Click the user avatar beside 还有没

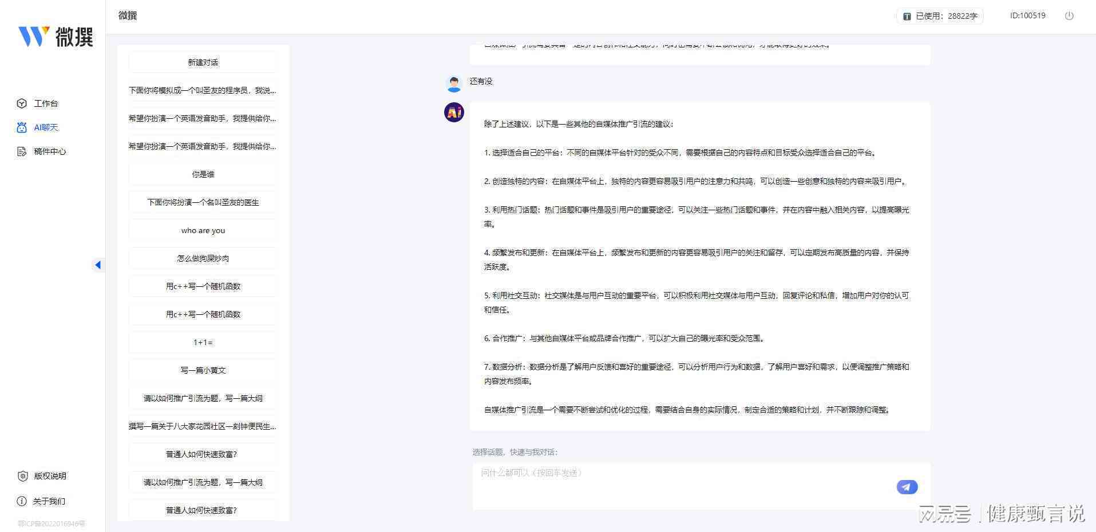pos(454,83)
